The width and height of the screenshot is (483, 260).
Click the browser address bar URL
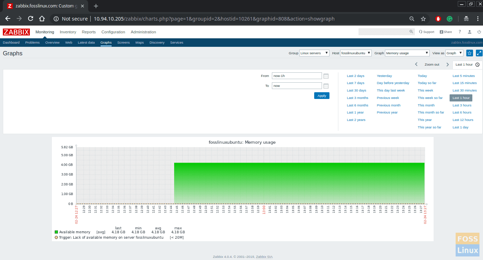point(214,19)
